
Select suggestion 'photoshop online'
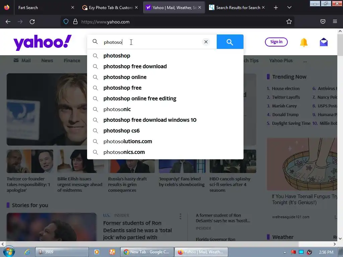point(165,77)
